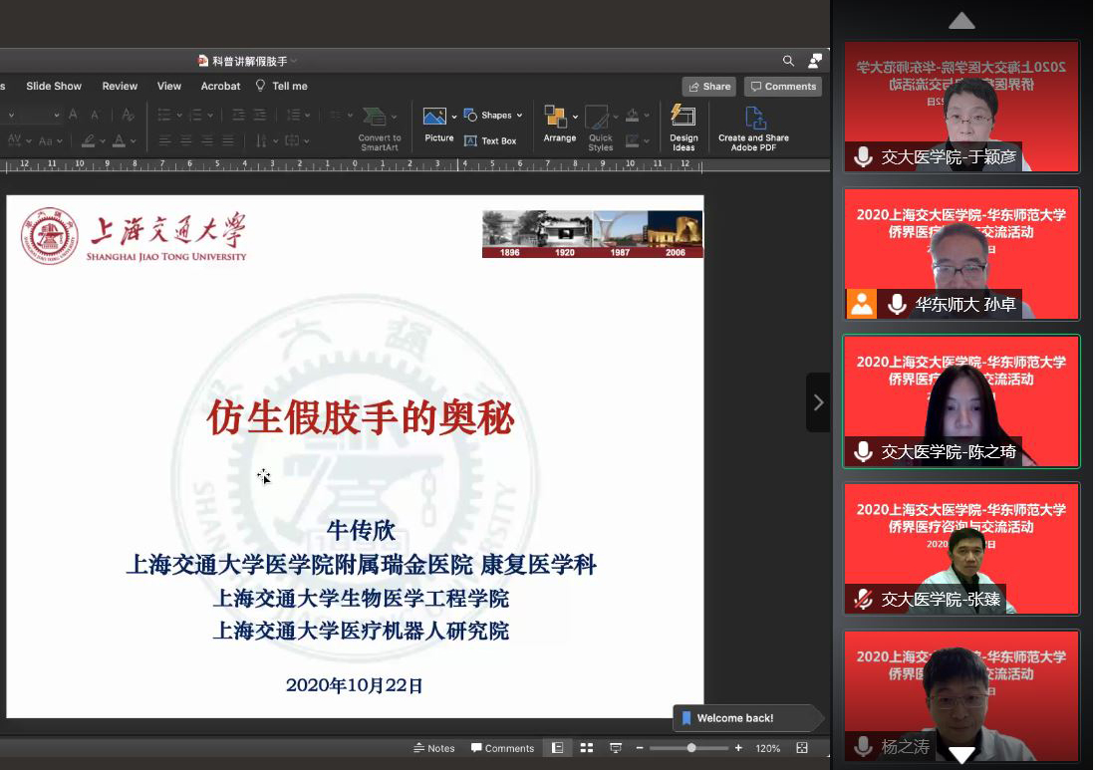
Task: Click the shape outline pen icon
Action: [x=632, y=141]
